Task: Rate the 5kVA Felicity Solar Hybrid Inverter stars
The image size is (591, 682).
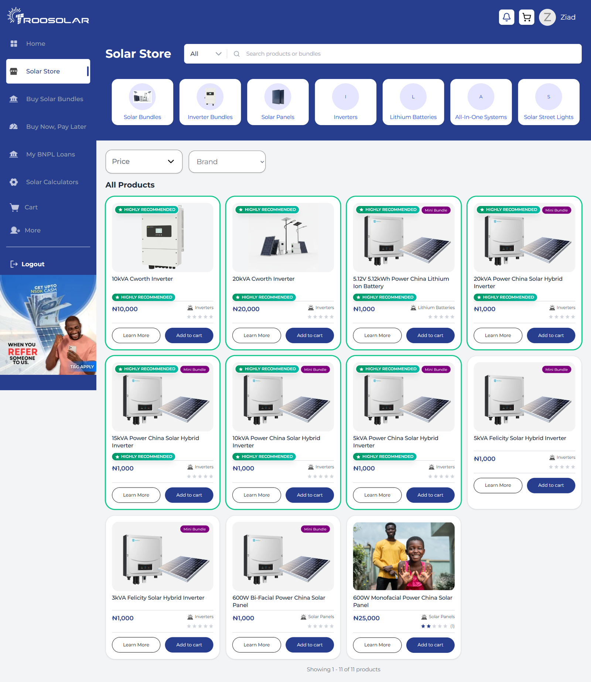Action: (x=561, y=466)
